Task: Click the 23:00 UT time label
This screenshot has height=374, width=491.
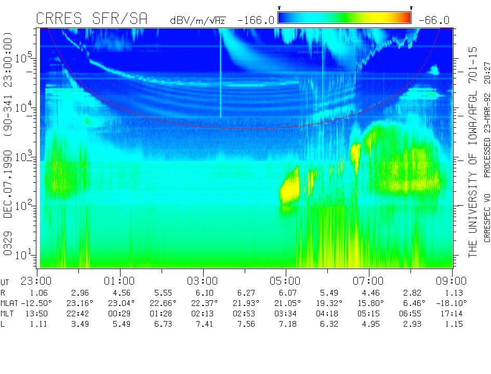Action: (37, 280)
